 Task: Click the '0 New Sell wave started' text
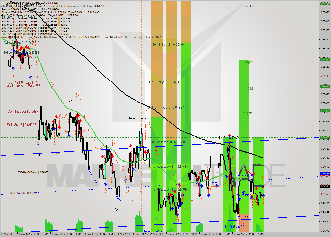coord(141,118)
